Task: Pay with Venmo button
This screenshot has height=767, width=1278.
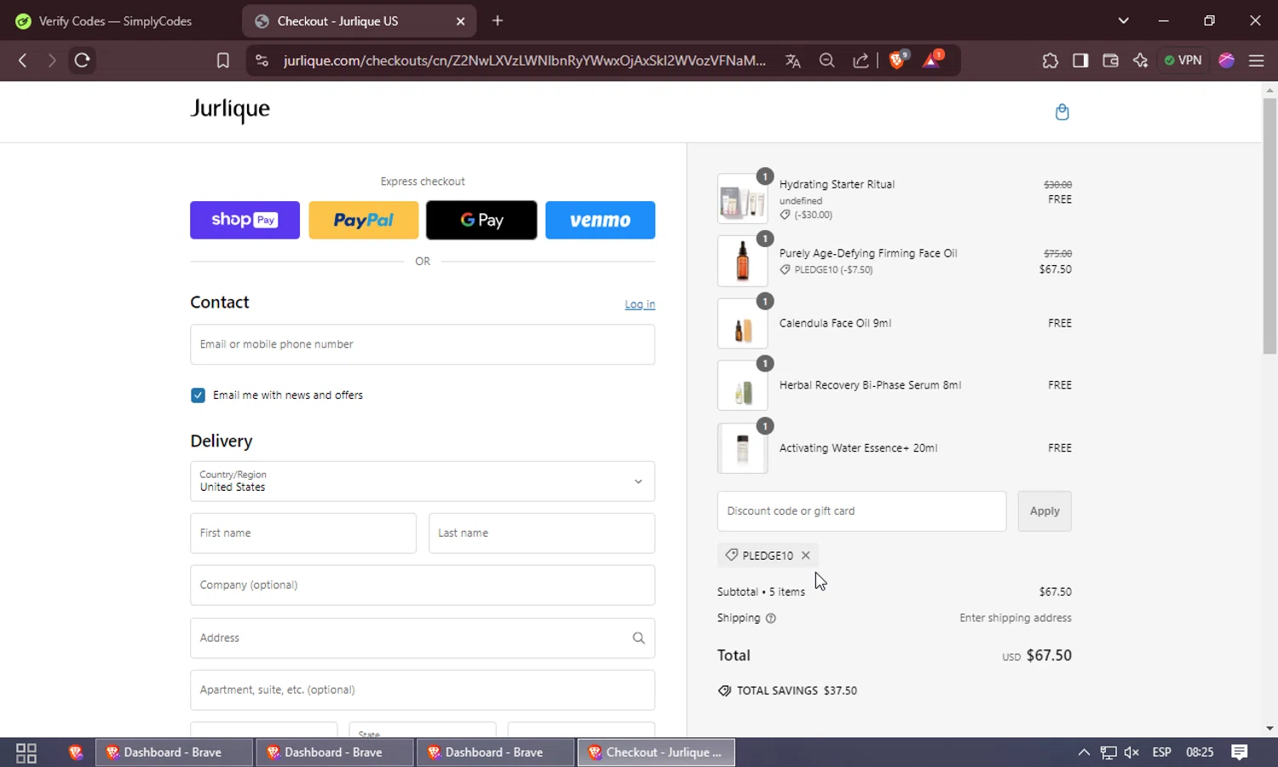Action: (x=601, y=220)
